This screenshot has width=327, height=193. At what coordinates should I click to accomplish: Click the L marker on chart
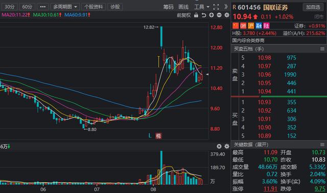(x=150, y=136)
